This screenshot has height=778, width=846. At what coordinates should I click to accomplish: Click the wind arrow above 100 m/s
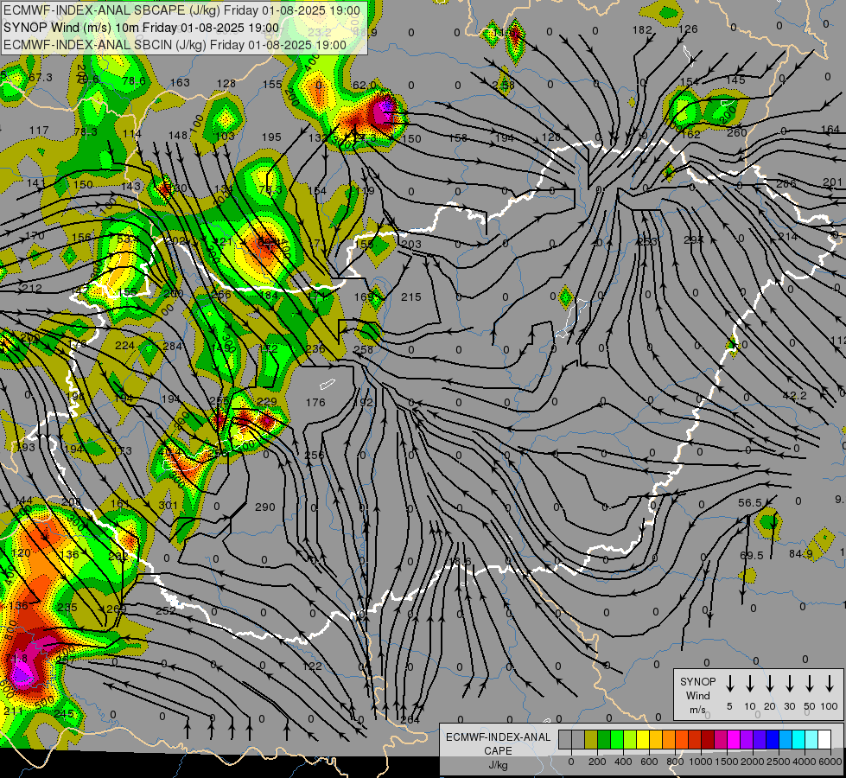[830, 684]
